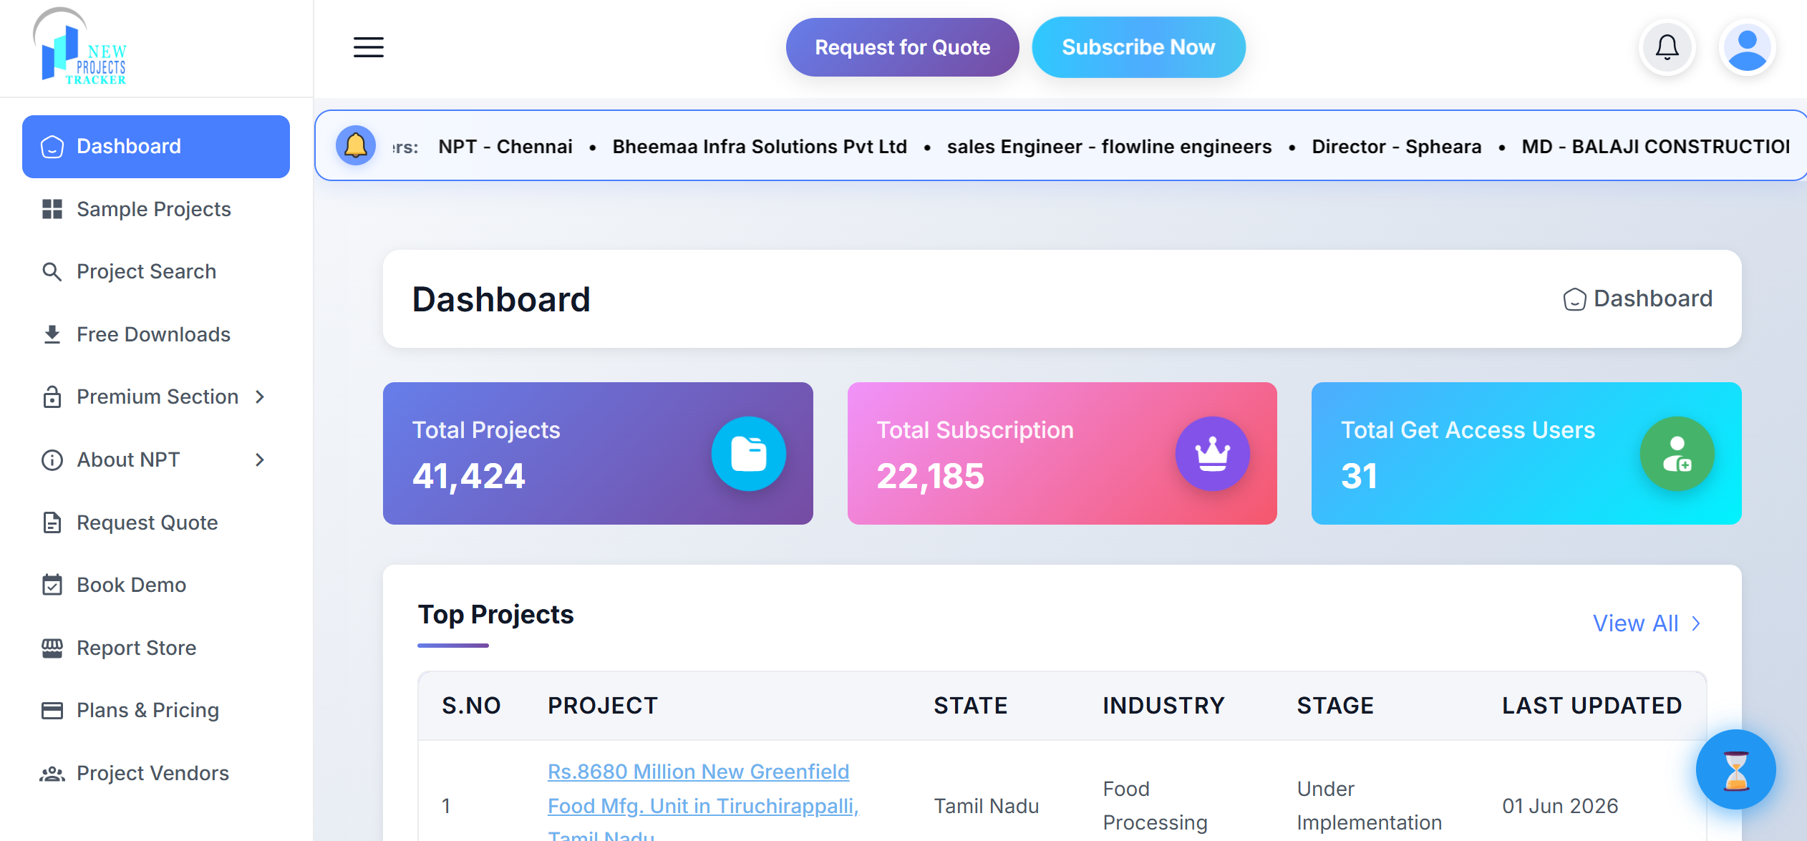Screen dimensions: 1807x841
Task: Click the New Projects Tracker logo
Action: click(80, 47)
